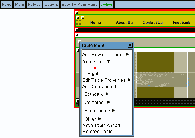Choose Move Table Ahead
195x138 pixels.
pos(101,126)
